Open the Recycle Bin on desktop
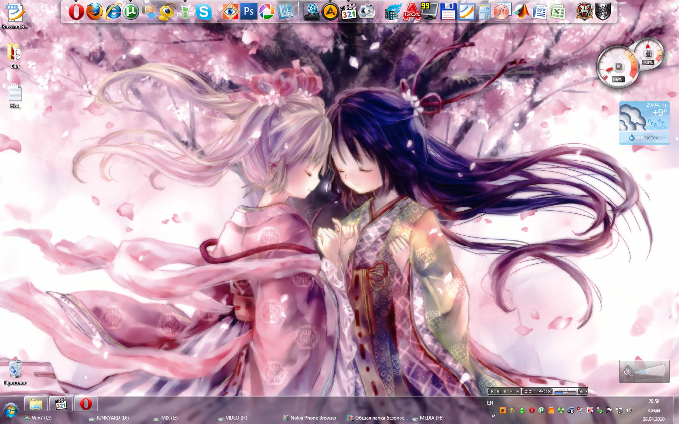The width and height of the screenshot is (679, 424). (x=15, y=372)
